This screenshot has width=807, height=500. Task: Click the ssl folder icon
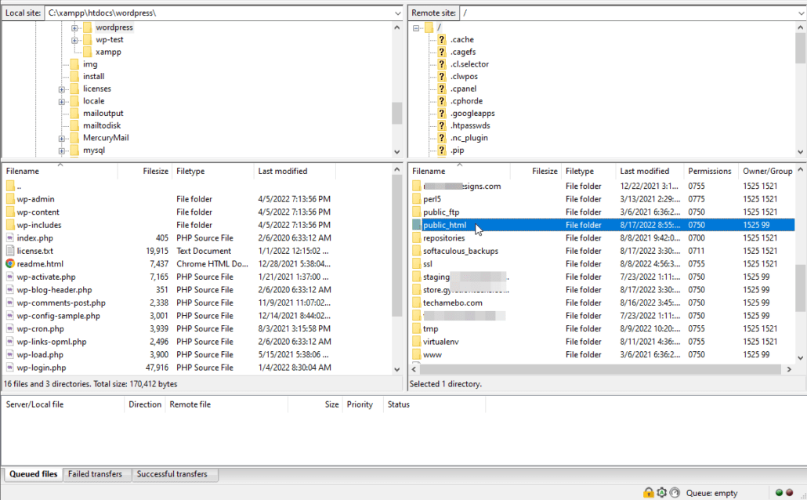(416, 263)
